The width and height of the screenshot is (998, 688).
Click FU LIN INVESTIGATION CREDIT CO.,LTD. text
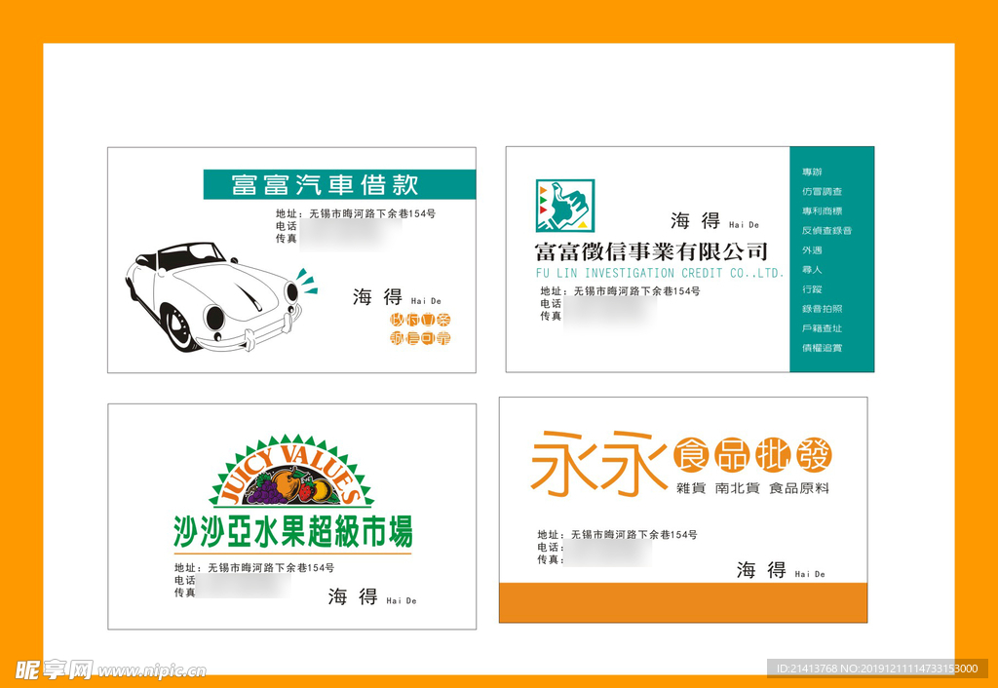[x=659, y=274]
